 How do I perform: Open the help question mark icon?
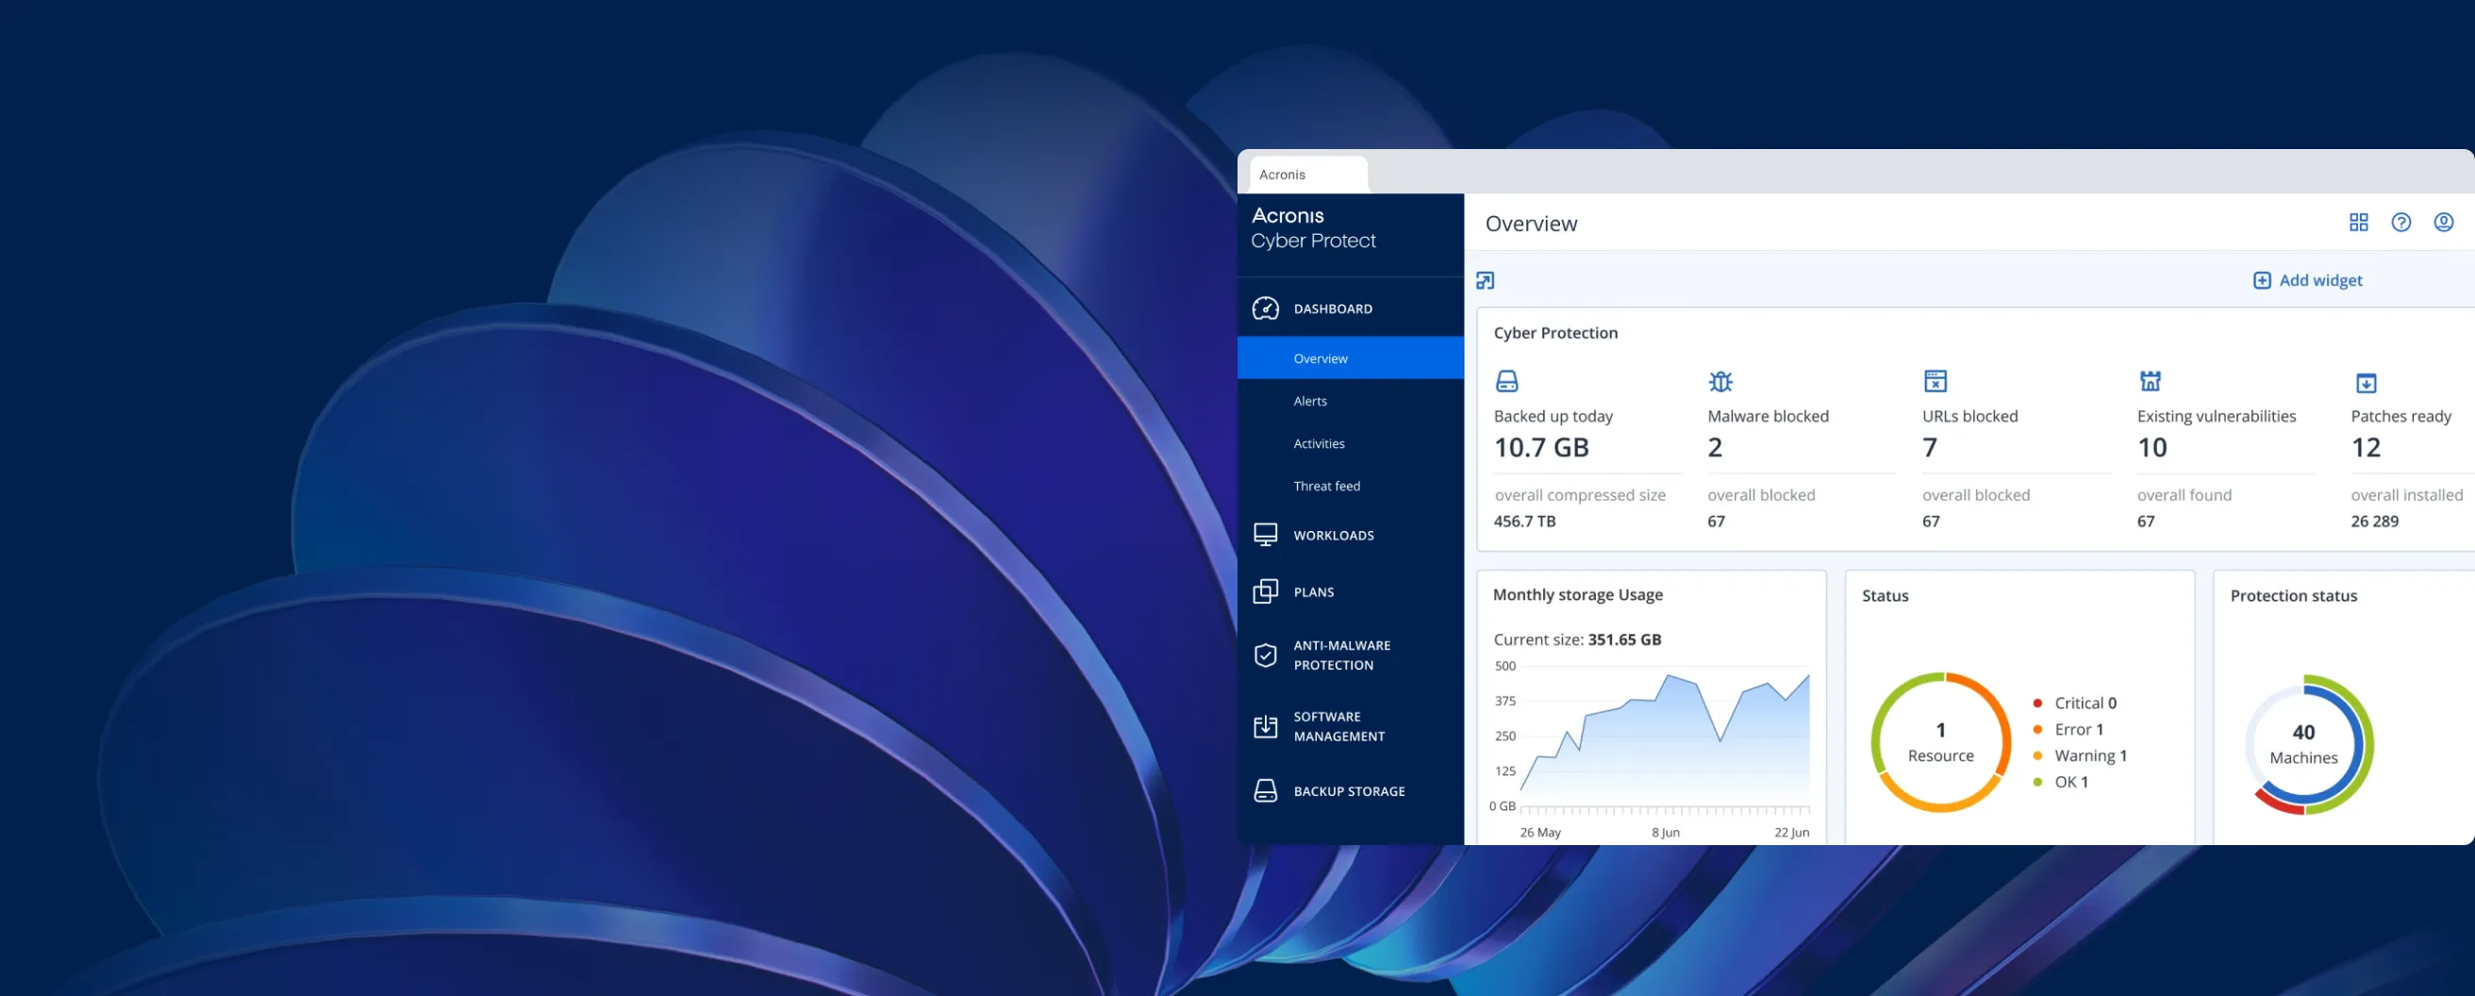[2400, 223]
